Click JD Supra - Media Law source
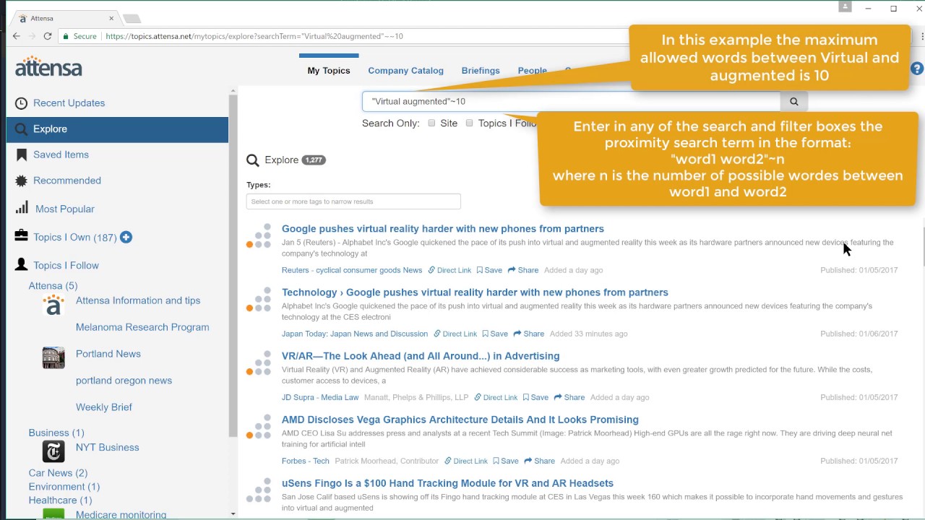 click(320, 397)
